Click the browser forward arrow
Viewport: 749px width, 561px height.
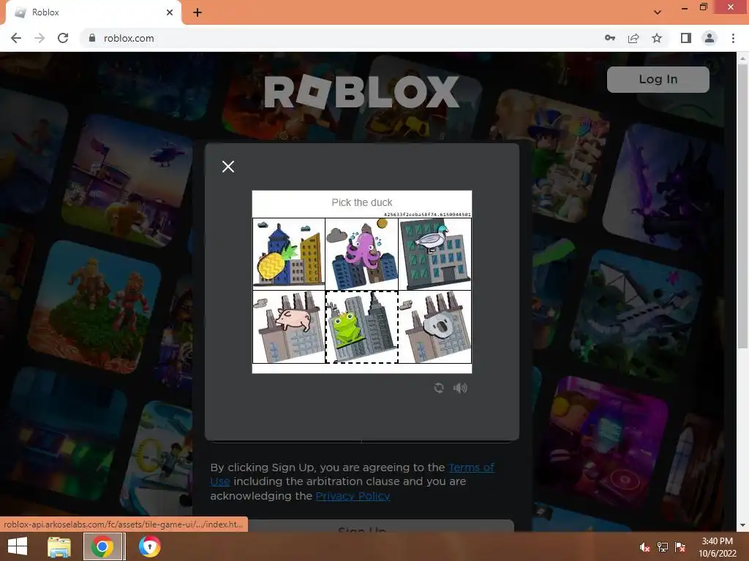[x=39, y=38]
